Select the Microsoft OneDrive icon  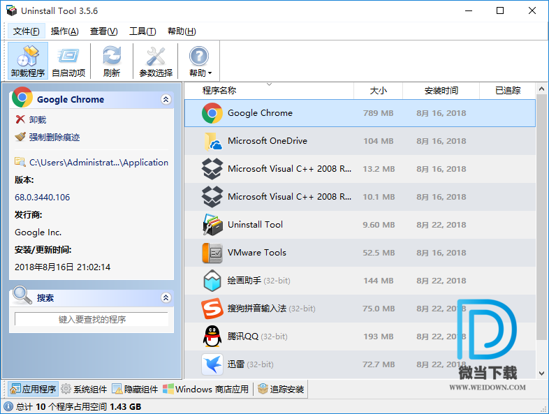coord(212,141)
